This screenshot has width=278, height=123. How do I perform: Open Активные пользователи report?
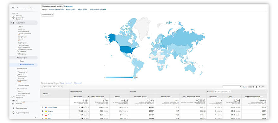pyautogui.click(x=23, y=31)
